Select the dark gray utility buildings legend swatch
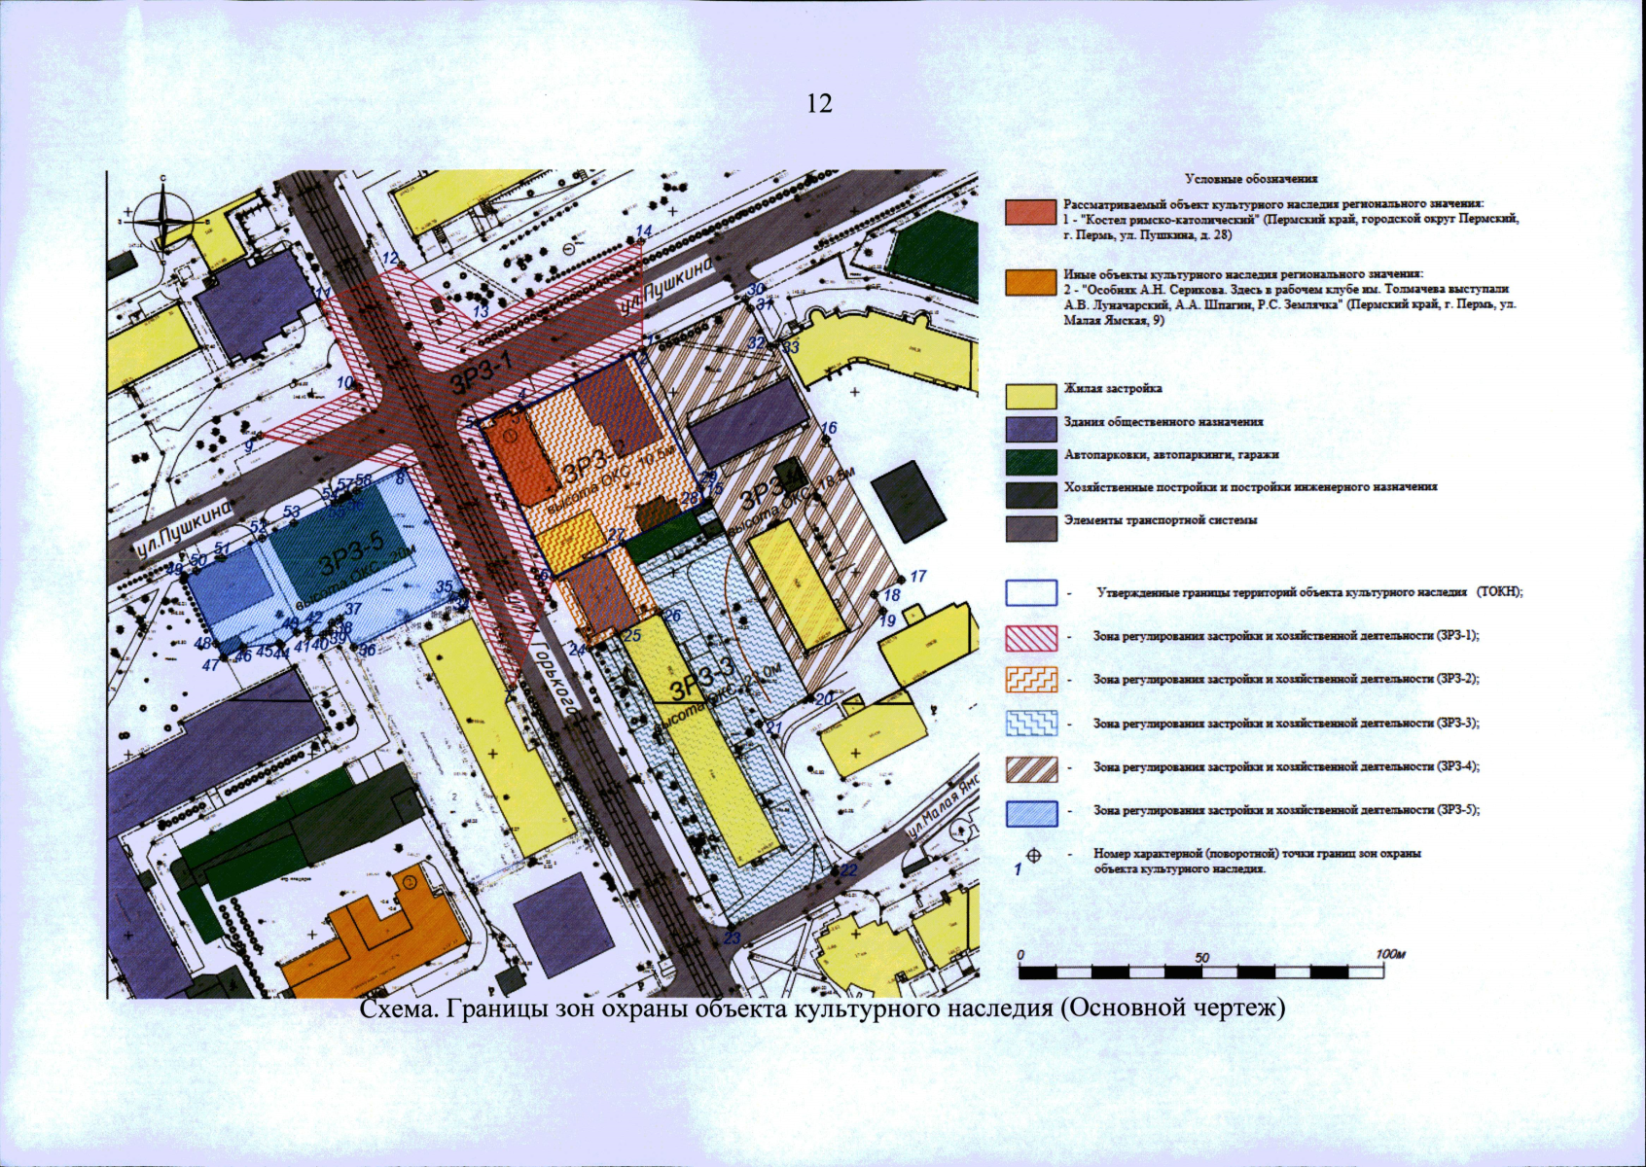The height and width of the screenshot is (1167, 1646). pyautogui.click(x=1031, y=494)
